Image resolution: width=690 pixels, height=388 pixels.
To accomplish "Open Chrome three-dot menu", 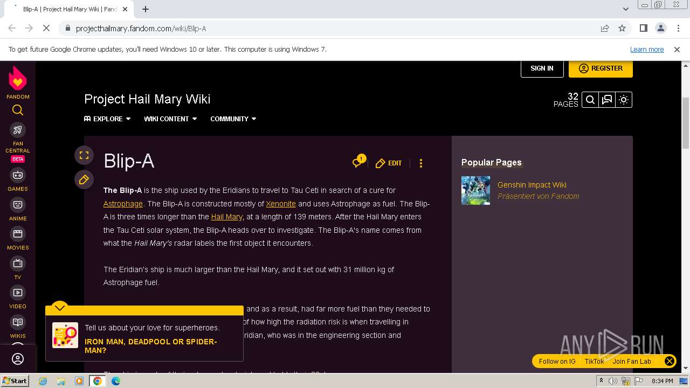I will coord(678,29).
